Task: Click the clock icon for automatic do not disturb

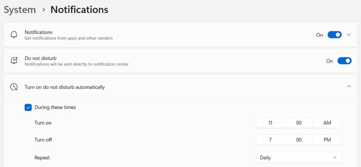Action: tap(14, 87)
